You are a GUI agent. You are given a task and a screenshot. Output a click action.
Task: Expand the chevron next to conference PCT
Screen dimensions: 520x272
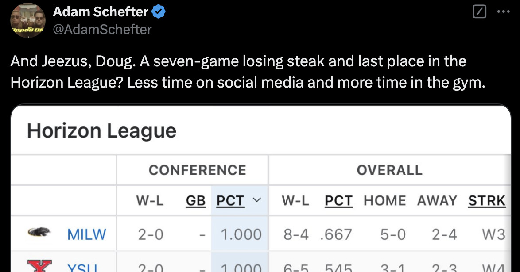tap(256, 201)
